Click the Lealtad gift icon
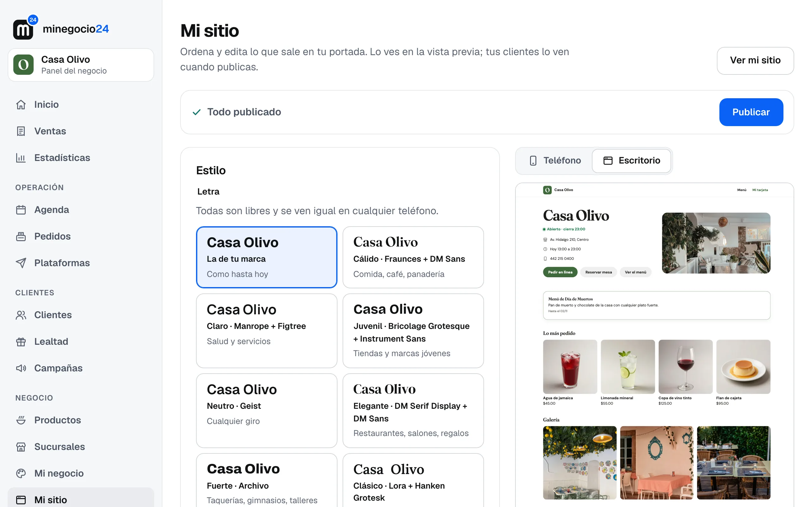Viewport: 812px width, 507px height. pos(21,342)
